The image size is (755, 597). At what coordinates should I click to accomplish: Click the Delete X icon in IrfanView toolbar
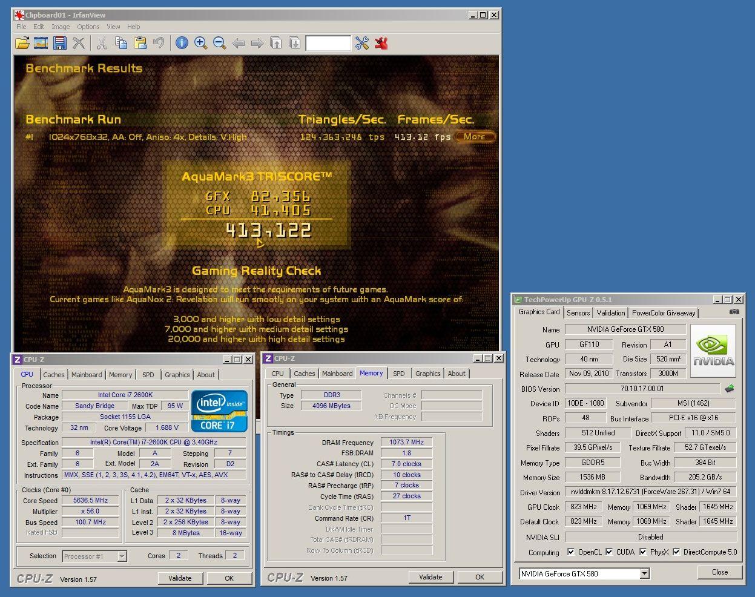tap(79, 43)
